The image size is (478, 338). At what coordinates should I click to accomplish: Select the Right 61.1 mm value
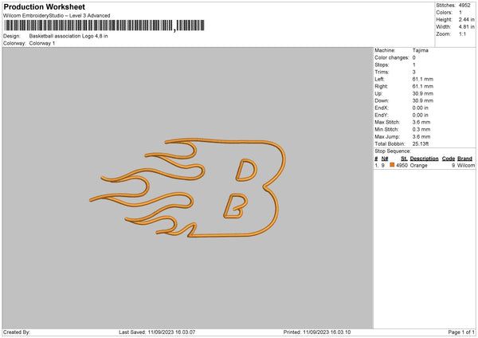423,87
